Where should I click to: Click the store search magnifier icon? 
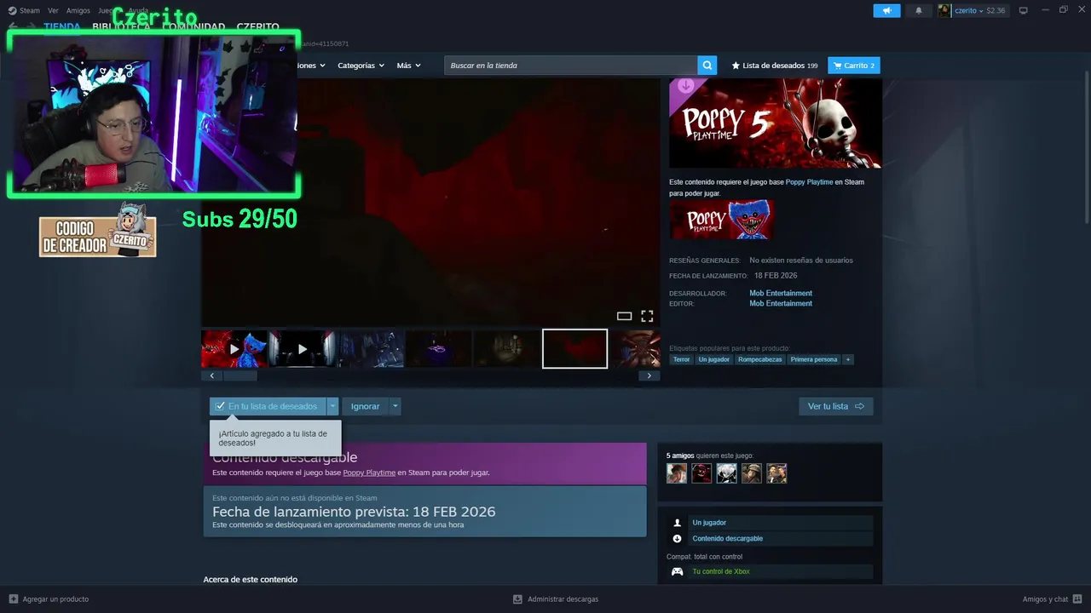coord(707,66)
